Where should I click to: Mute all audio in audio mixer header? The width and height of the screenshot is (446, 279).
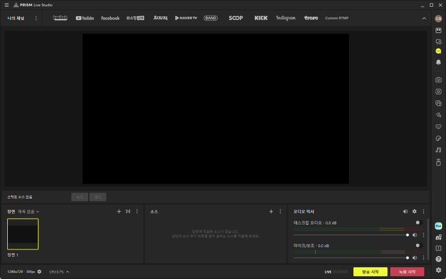click(405, 211)
